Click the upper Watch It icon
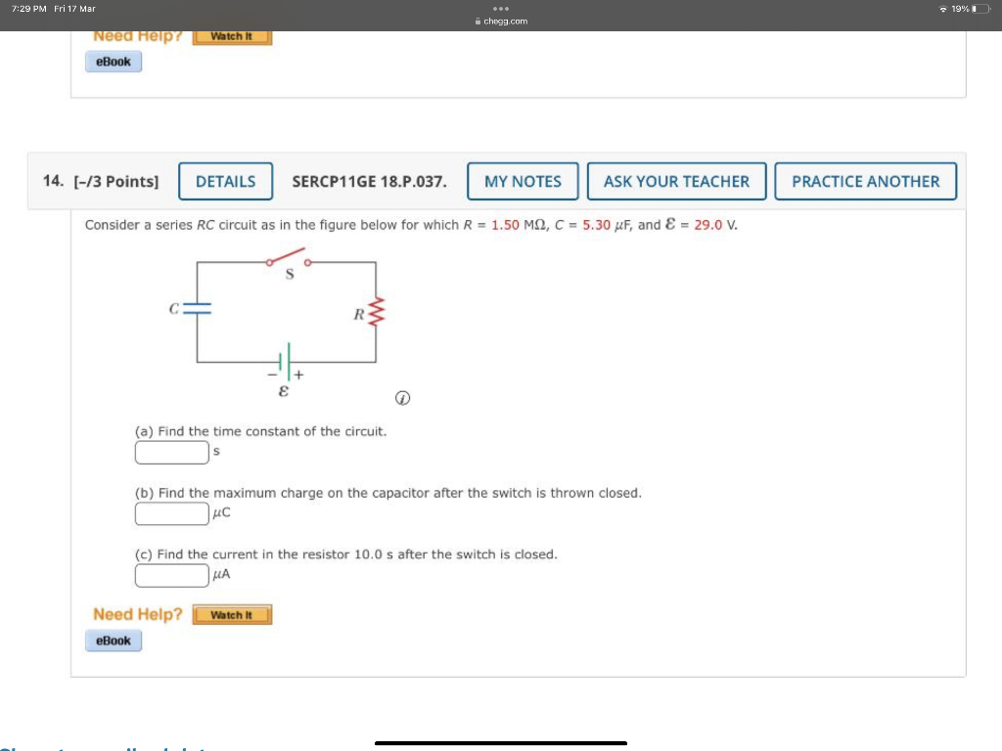The width and height of the screenshot is (1002, 751). [x=232, y=35]
